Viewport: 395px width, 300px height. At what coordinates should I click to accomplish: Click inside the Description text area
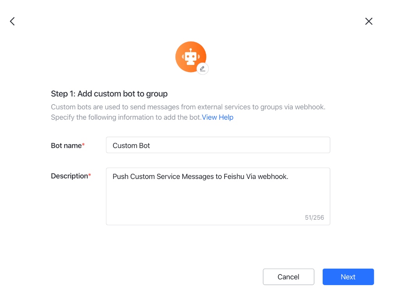218,196
